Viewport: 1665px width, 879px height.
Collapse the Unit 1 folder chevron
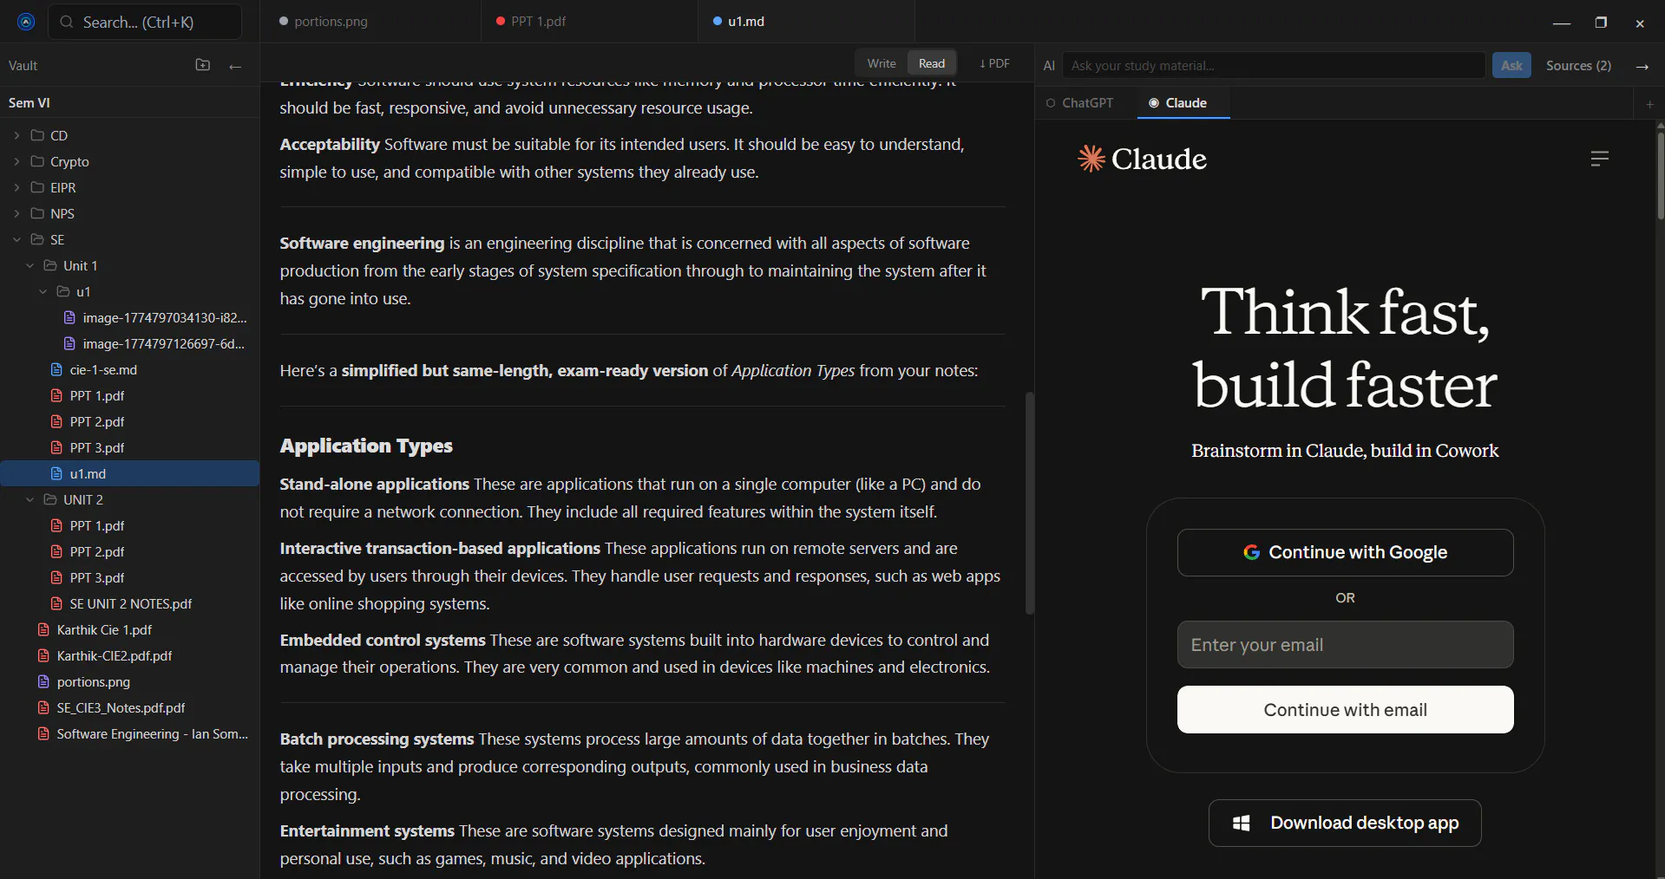(29, 265)
